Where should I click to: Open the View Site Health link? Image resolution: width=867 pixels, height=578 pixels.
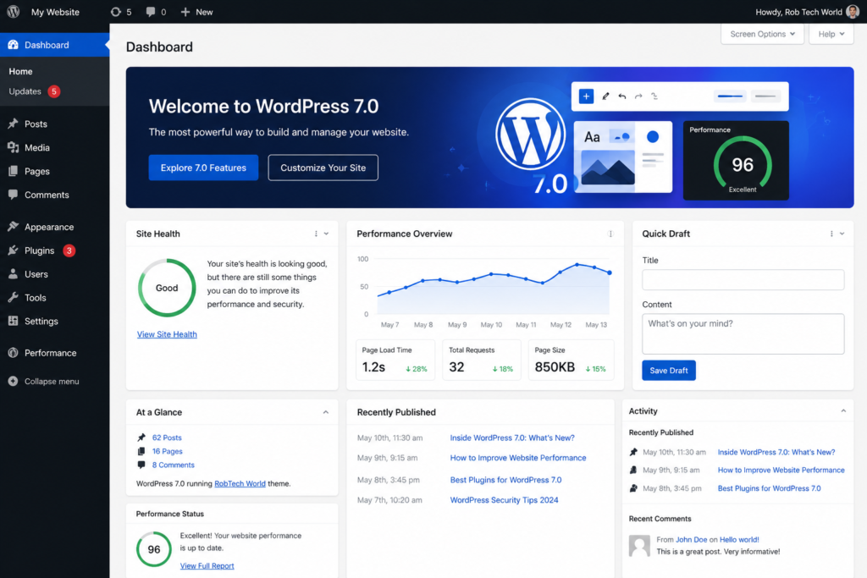point(167,334)
